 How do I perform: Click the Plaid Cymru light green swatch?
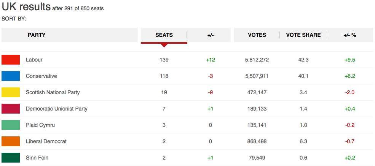tap(11, 125)
